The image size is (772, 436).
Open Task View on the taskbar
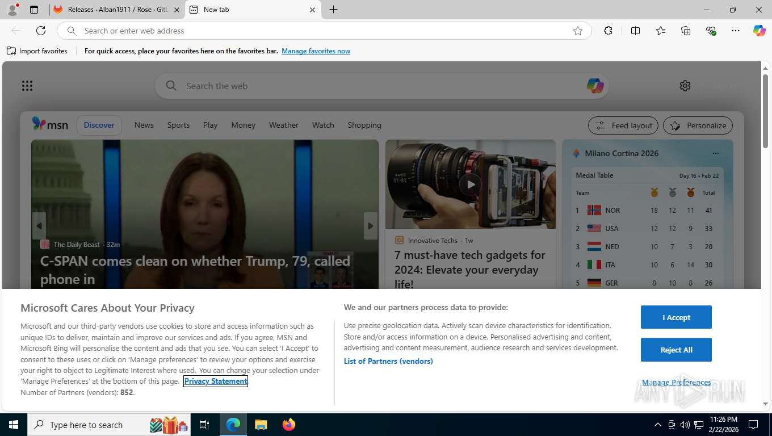point(204,425)
